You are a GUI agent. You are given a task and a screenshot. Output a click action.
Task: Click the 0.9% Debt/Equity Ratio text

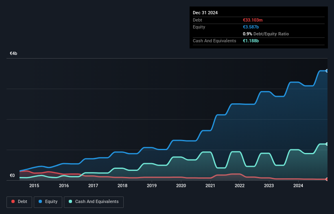tap(266, 34)
